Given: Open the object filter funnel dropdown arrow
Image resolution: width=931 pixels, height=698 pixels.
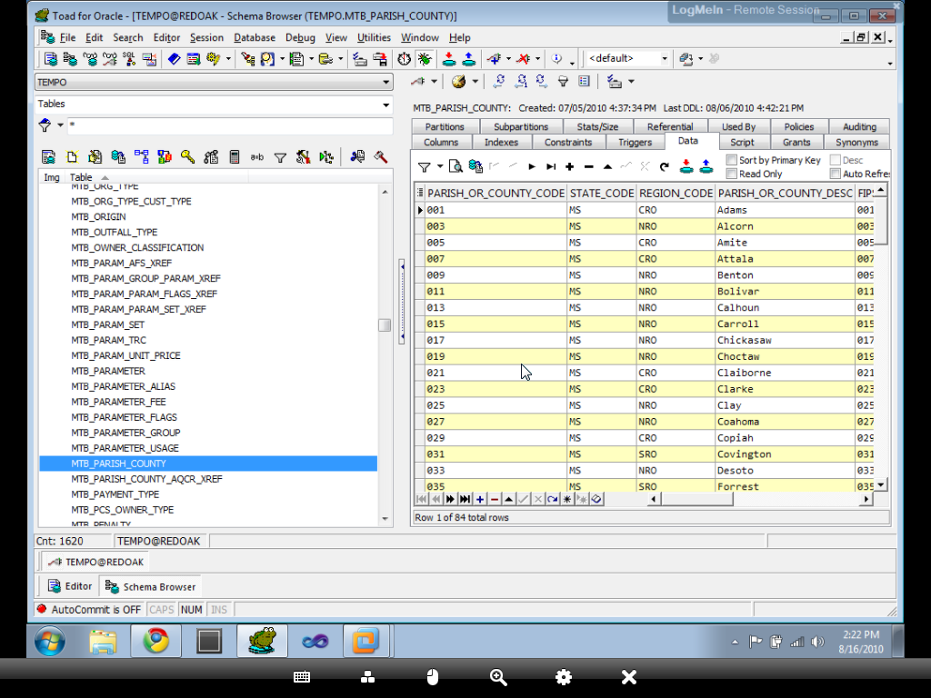Looking at the screenshot, I should pyautogui.click(x=60, y=125).
